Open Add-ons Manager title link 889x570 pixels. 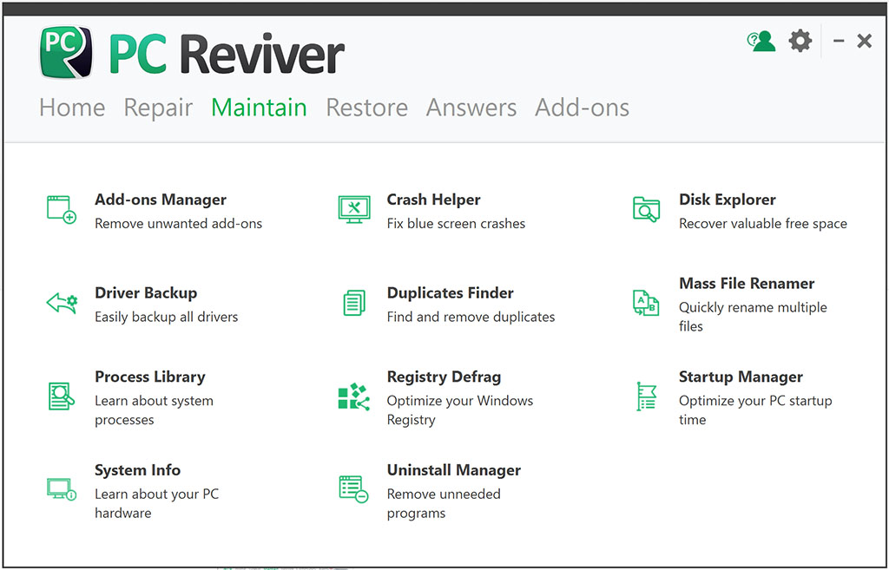(161, 200)
